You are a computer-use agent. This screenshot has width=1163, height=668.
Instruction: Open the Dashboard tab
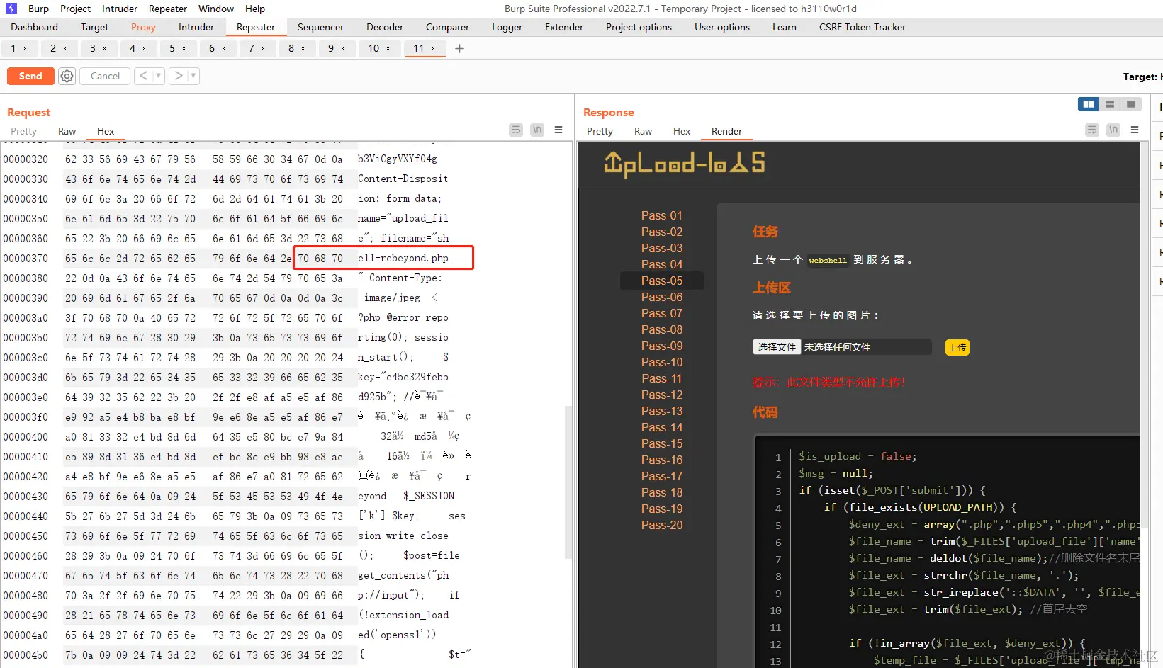(x=35, y=27)
